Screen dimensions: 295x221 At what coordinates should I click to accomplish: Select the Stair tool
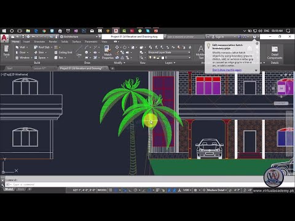click(39, 52)
